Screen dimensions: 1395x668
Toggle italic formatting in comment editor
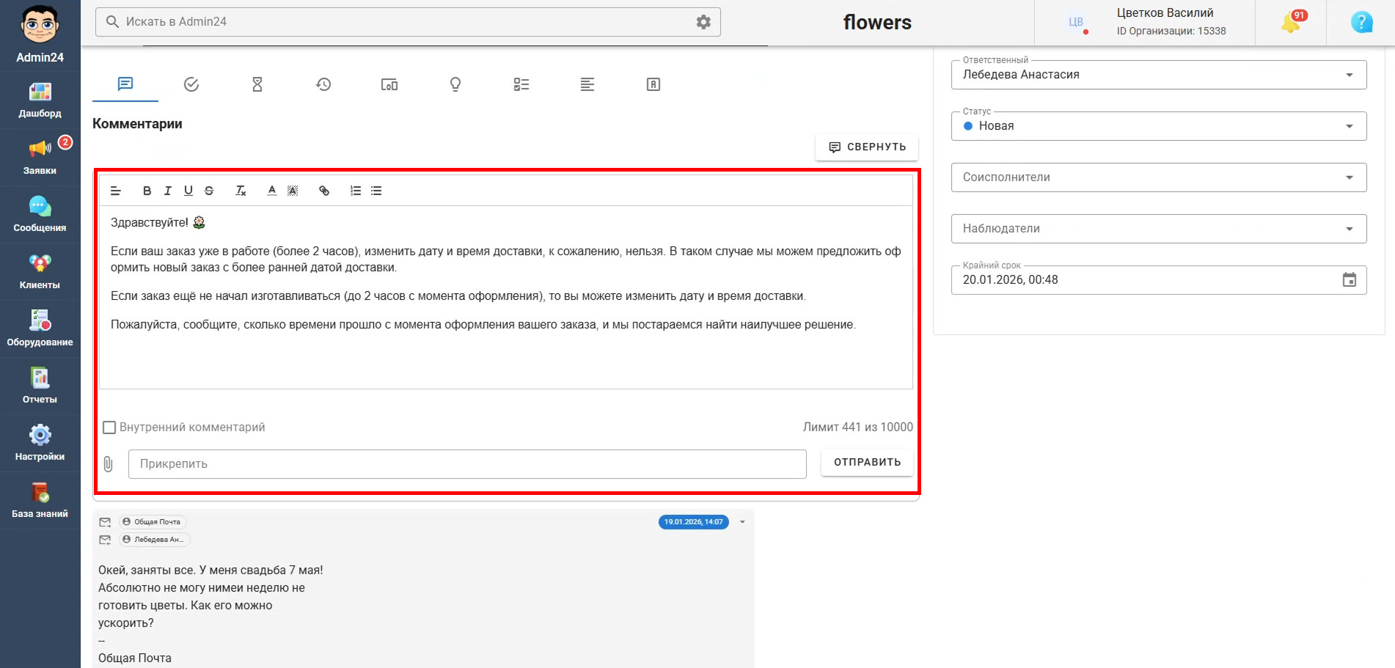click(x=167, y=191)
